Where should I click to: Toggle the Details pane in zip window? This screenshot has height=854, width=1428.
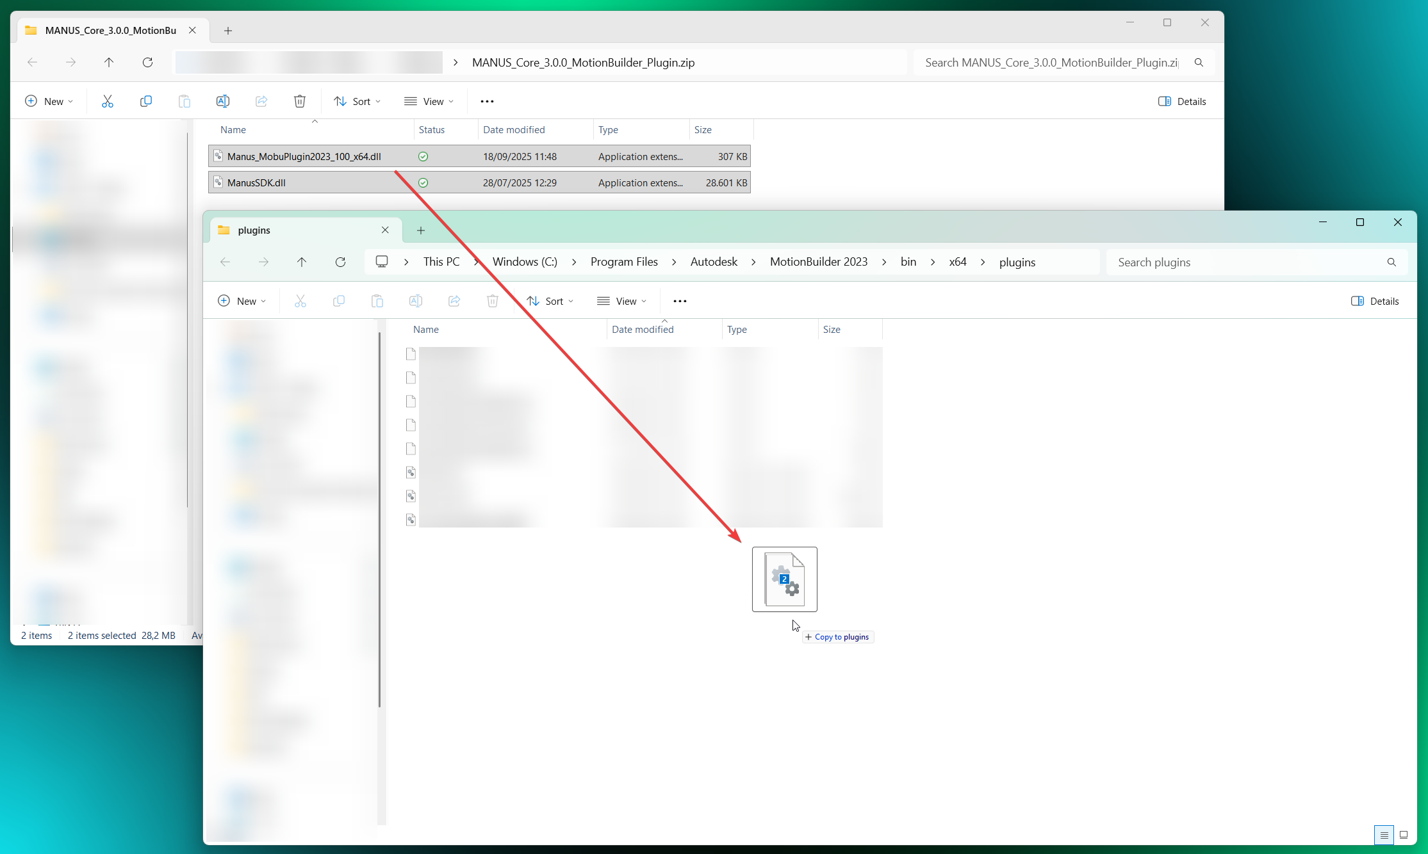click(x=1182, y=101)
